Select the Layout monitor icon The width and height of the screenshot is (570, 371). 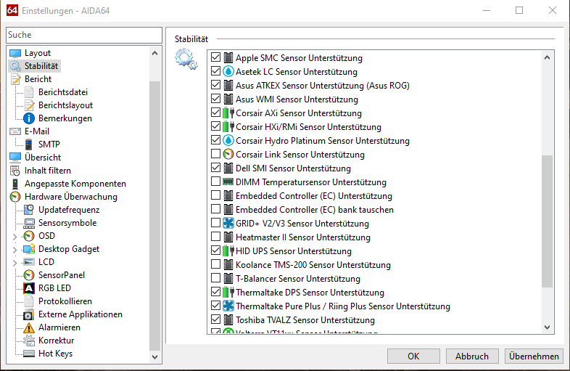click(x=15, y=53)
